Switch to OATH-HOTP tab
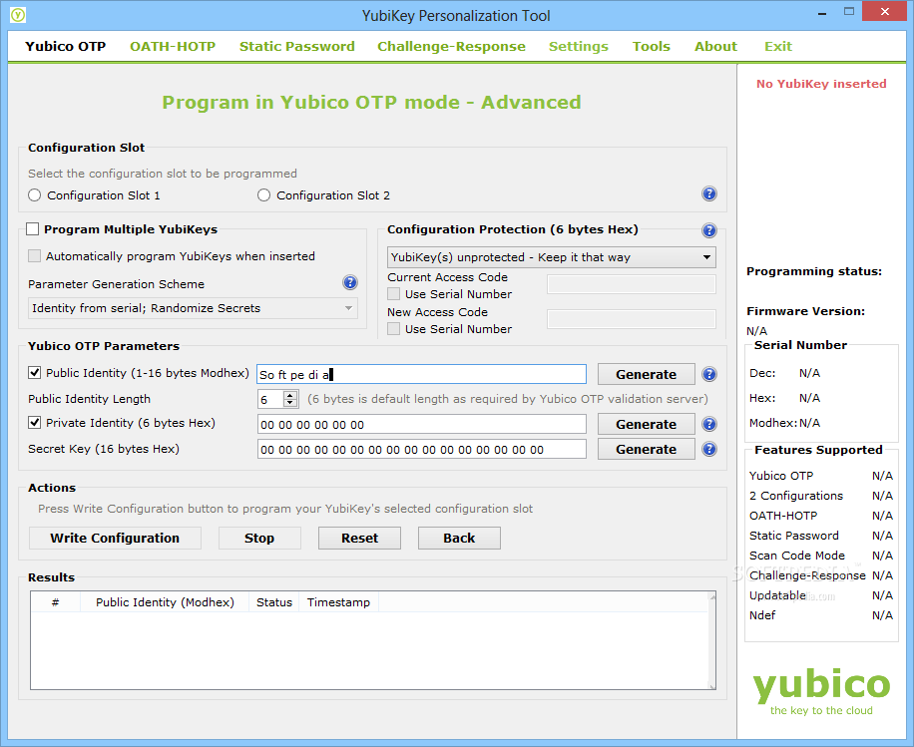Image resolution: width=914 pixels, height=747 pixels. [173, 46]
